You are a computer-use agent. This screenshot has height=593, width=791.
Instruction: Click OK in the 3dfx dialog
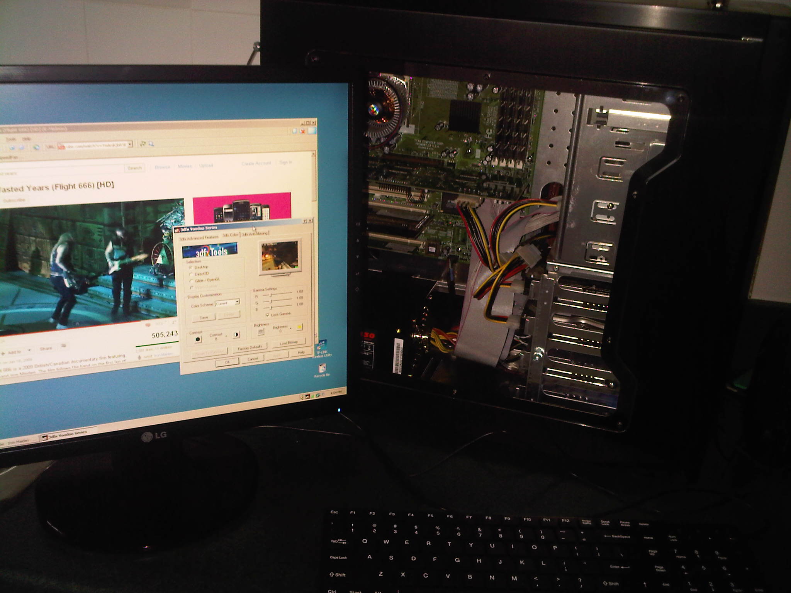(x=227, y=362)
